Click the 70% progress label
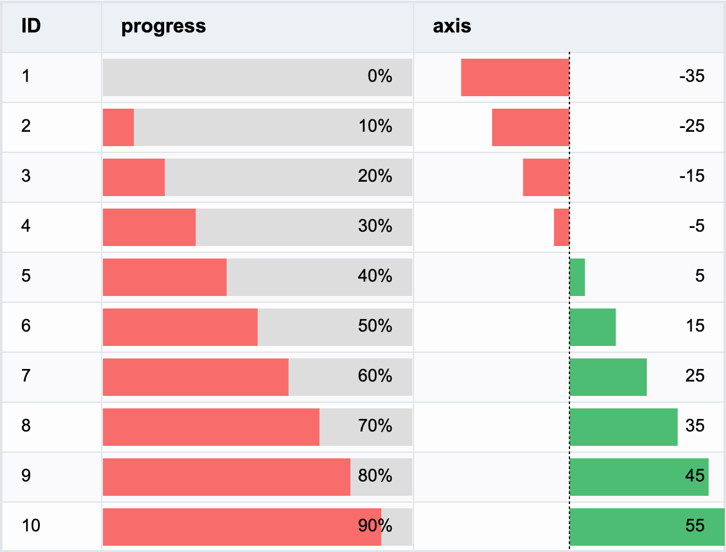Viewport: 726px width, 552px height. point(375,426)
